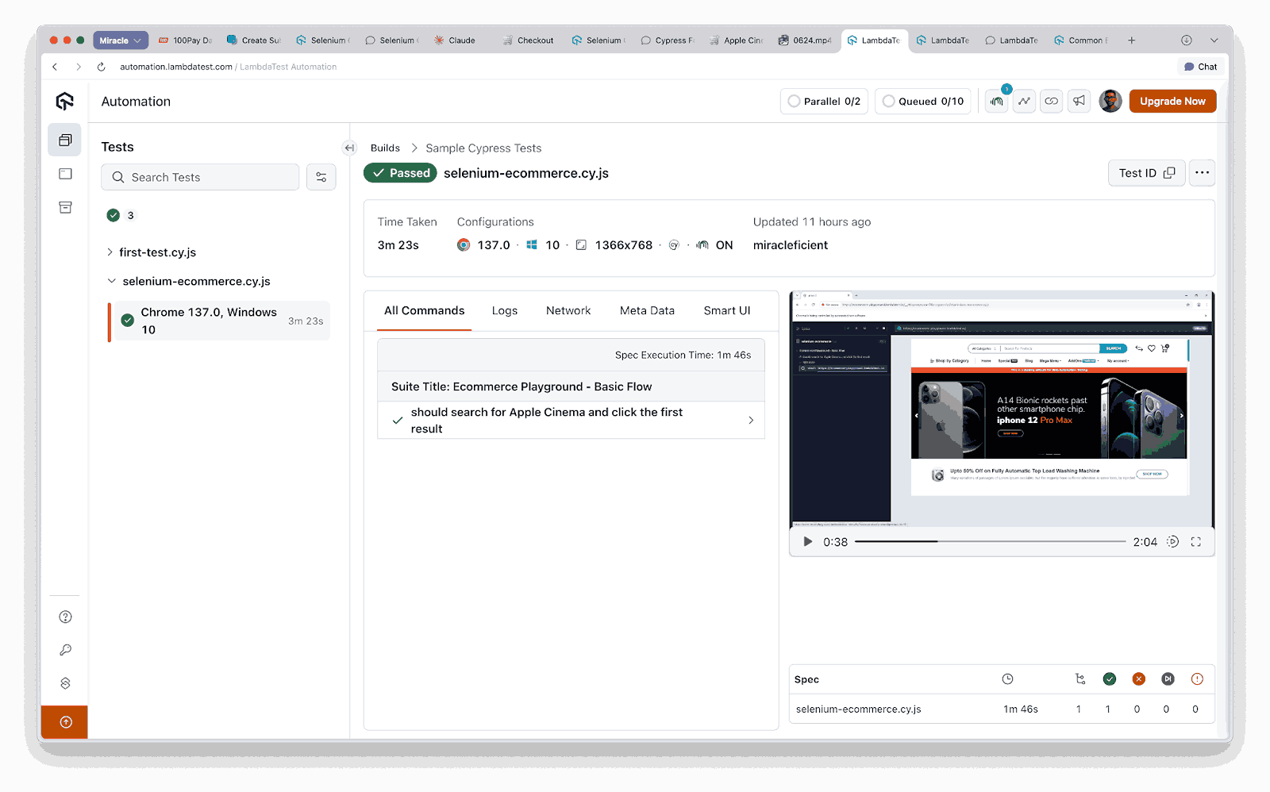This screenshot has height=792, width=1270.
Task: Open the Smart UI tab
Action: [x=726, y=310]
